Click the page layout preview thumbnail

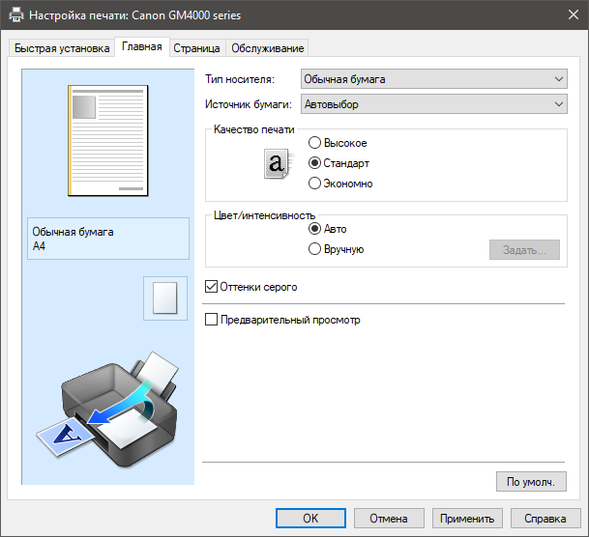[108, 141]
